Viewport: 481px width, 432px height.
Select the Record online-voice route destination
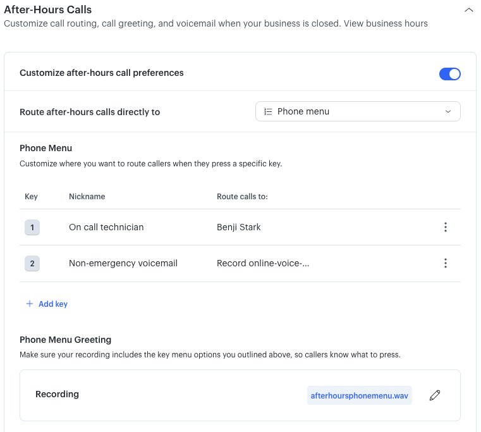pyautogui.click(x=263, y=263)
